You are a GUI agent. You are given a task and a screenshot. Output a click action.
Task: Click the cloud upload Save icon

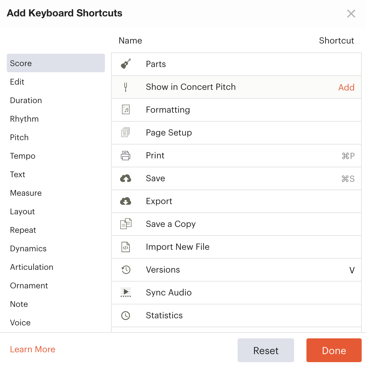[x=126, y=178]
